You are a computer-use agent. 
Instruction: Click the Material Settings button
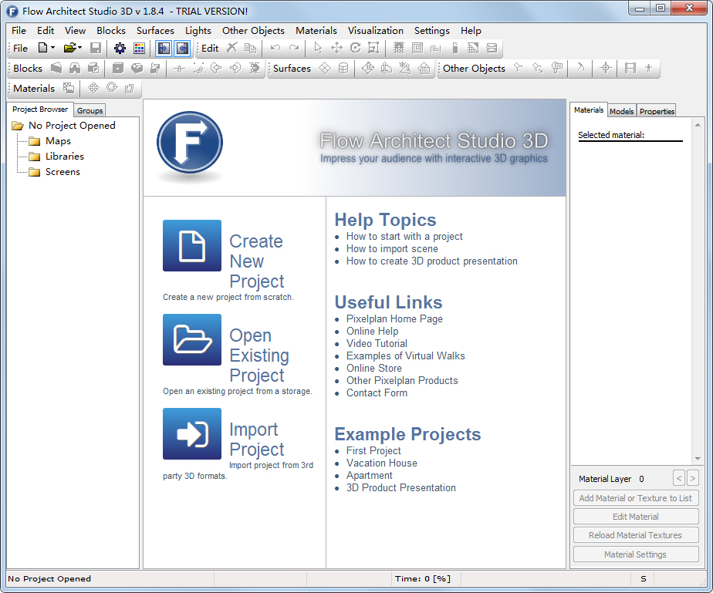(x=636, y=554)
